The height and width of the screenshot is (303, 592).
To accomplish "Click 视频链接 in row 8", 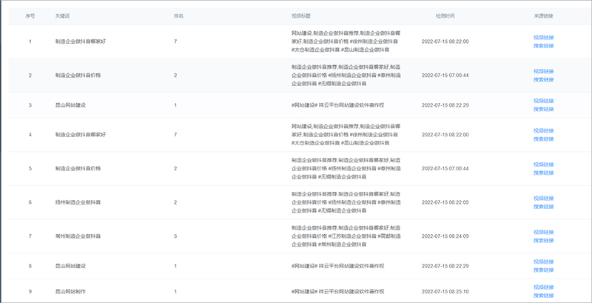I will click(x=543, y=262).
